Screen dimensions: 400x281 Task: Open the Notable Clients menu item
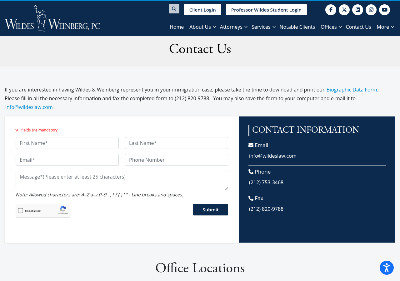[x=297, y=27]
